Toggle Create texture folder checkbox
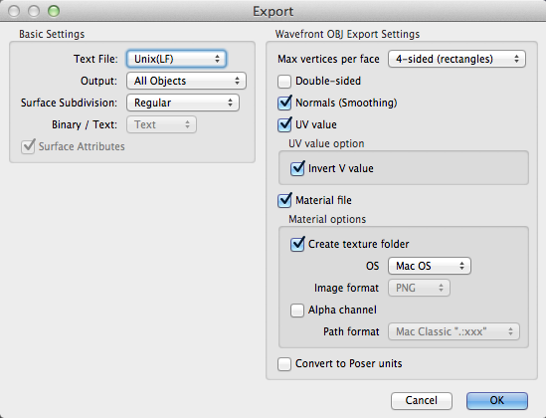This screenshot has height=418, width=546. pos(297,244)
